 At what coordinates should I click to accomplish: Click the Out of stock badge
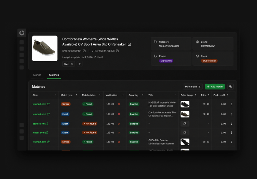point(209,61)
